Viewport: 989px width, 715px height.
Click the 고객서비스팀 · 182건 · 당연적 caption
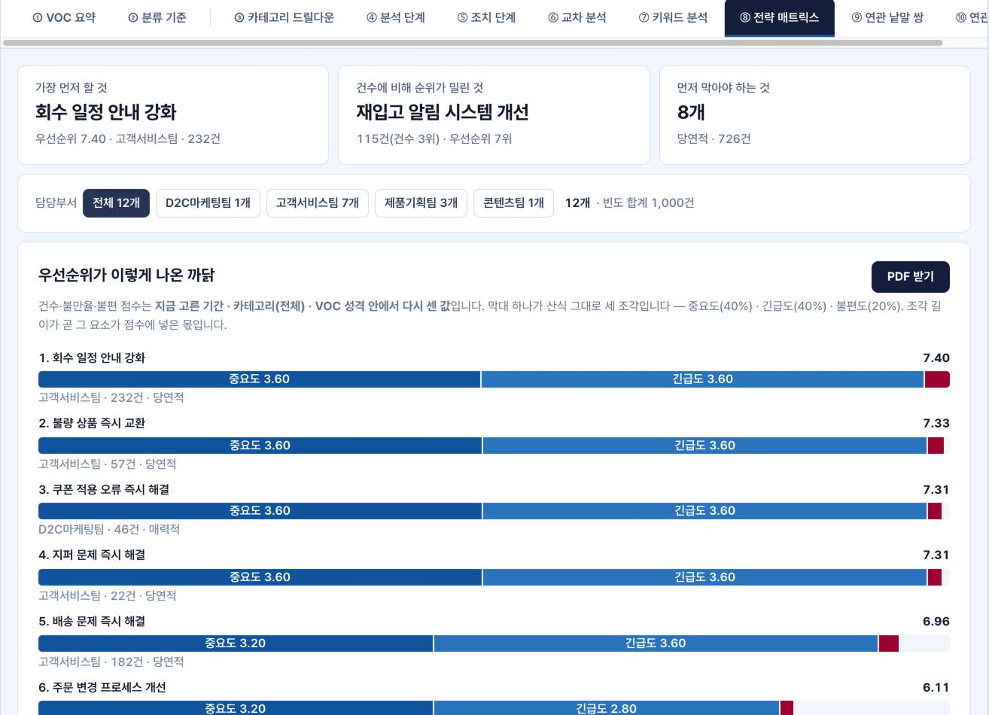point(111,662)
